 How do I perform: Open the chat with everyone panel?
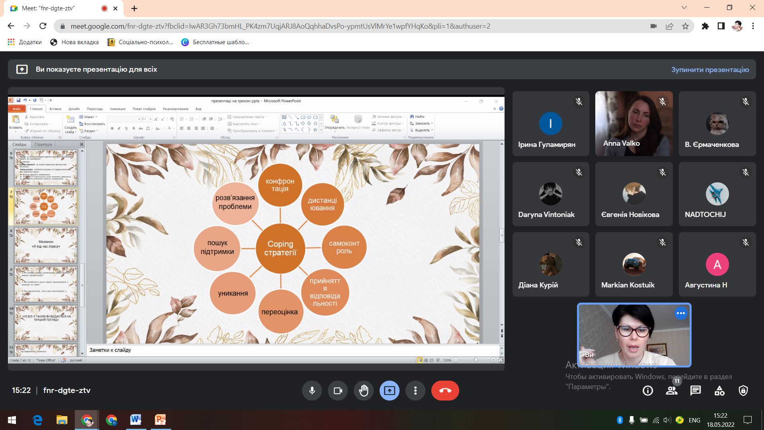[696, 391]
